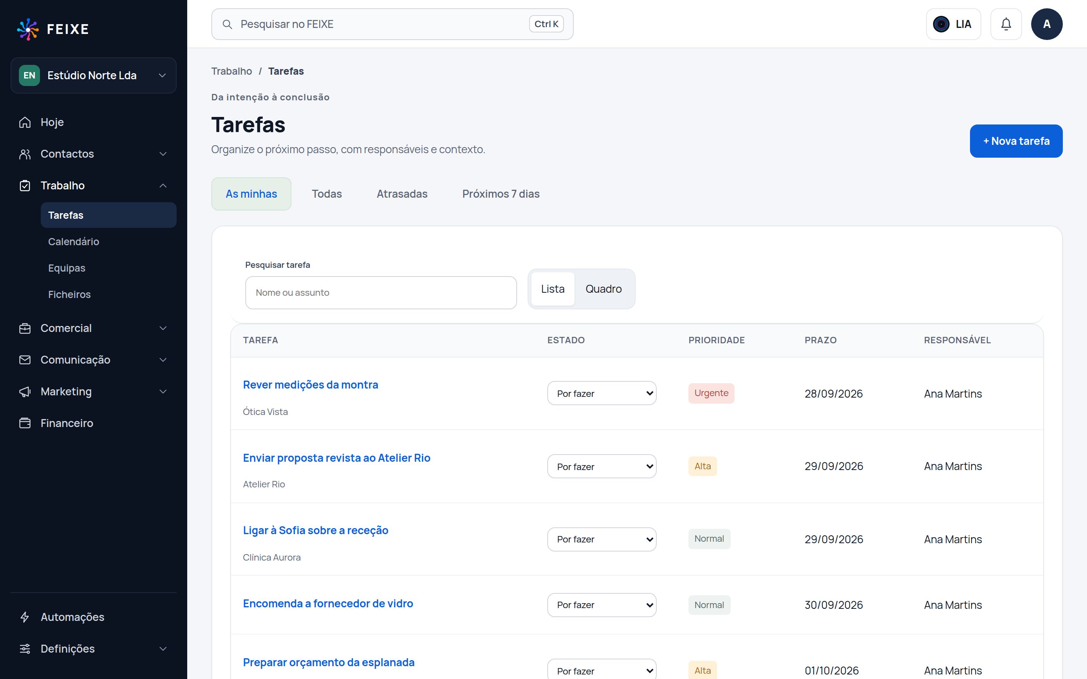Click the FEIXE logo icon
This screenshot has height=679, width=1087.
pyautogui.click(x=28, y=29)
